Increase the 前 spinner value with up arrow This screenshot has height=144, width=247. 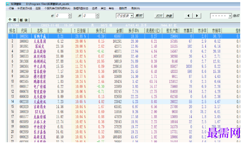pyautogui.click(x=70, y=15)
